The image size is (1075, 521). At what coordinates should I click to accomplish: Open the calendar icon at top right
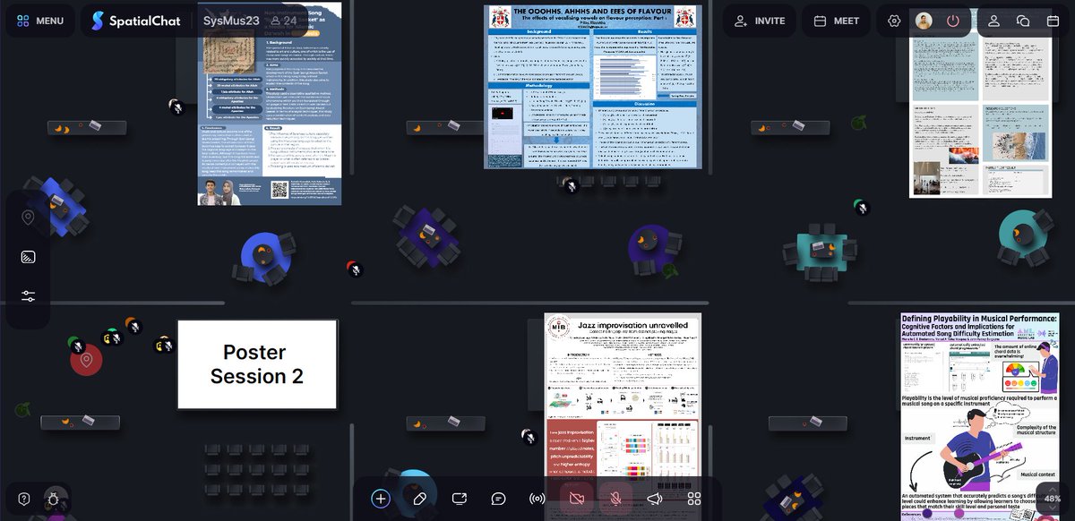1053,21
